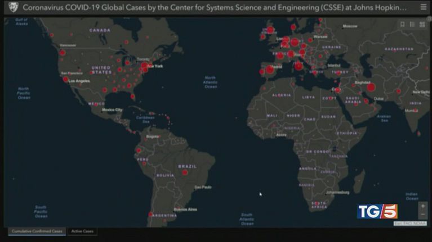Click the Johns Hopkins shield logo
The height and width of the screenshot is (242, 432).
[12, 8]
